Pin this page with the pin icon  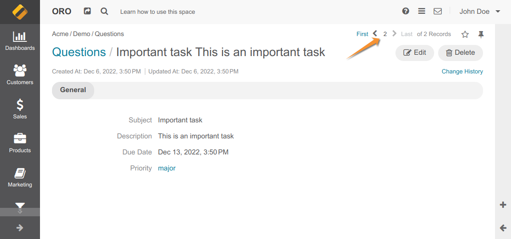pos(481,34)
